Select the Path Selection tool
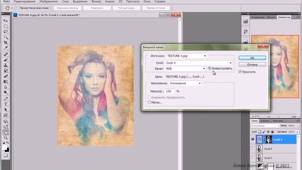 tap(6, 110)
